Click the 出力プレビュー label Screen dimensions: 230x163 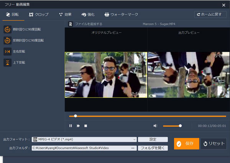click(x=189, y=33)
